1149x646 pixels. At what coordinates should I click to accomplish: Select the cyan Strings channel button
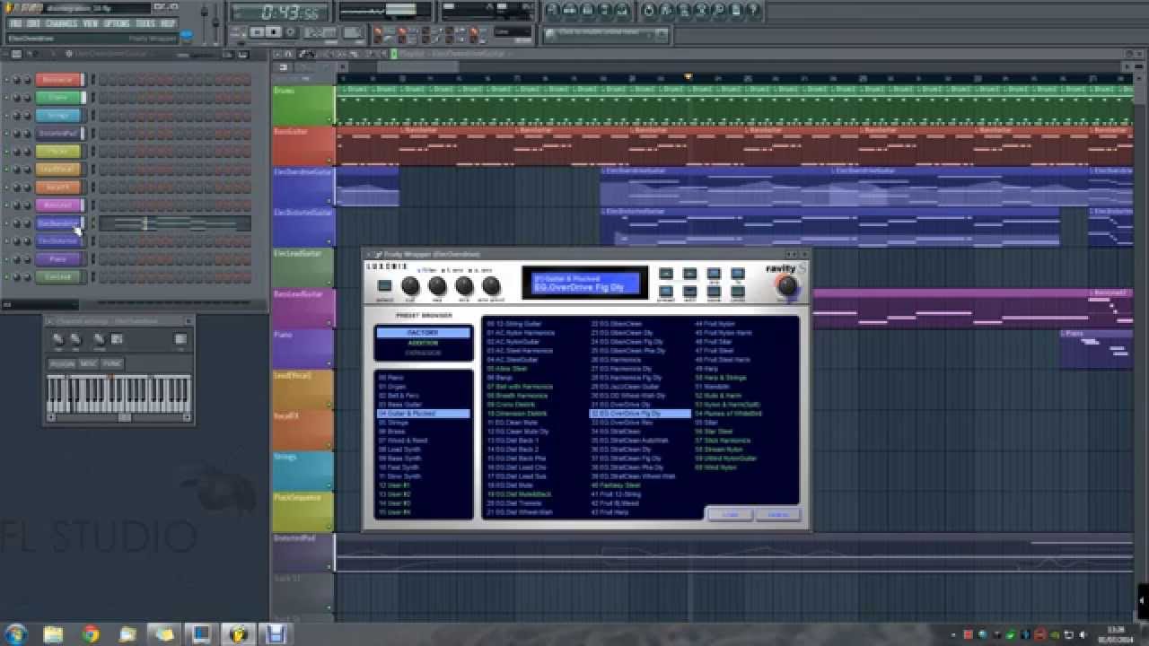pos(58,116)
